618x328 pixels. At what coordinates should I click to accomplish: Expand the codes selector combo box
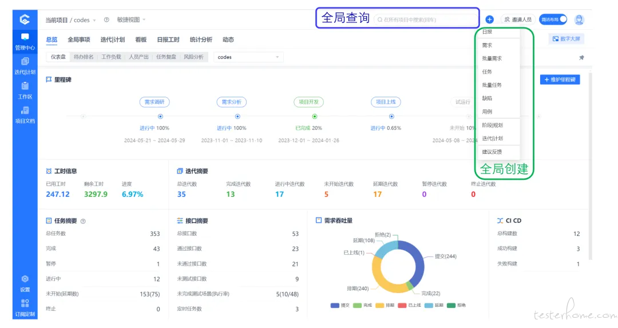pyautogui.click(x=248, y=57)
